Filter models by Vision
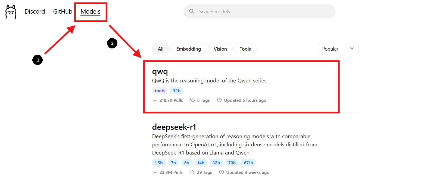The width and height of the screenshot is (430, 179). [220, 49]
